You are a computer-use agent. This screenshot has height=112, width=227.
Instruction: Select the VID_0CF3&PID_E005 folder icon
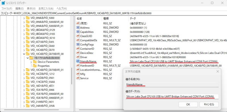click(x=28, y=42)
